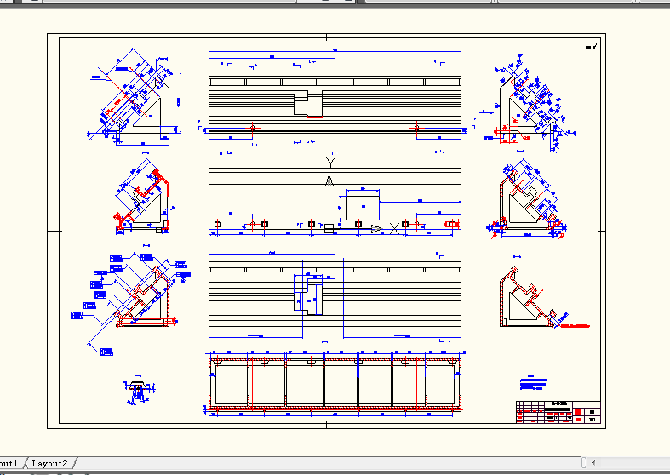Click the left hole center mark in top view
This screenshot has height=475, width=670.
[253, 128]
